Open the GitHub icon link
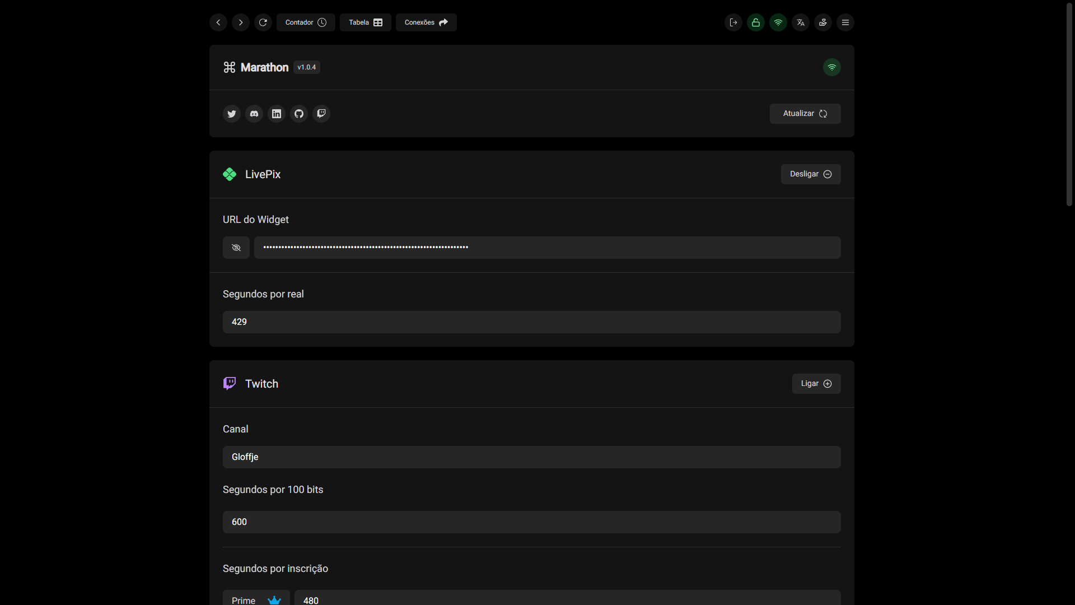The height and width of the screenshot is (605, 1075). pyautogui.click(x=299, y=114)
